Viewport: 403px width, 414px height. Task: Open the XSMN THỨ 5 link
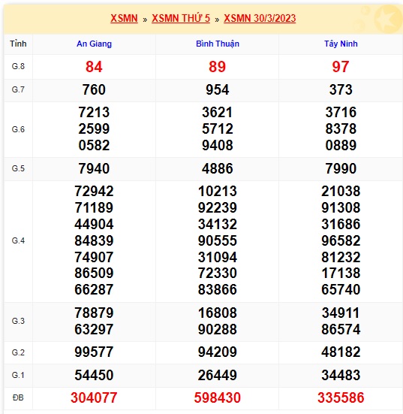pyautogui.click(x=181, y=18)
